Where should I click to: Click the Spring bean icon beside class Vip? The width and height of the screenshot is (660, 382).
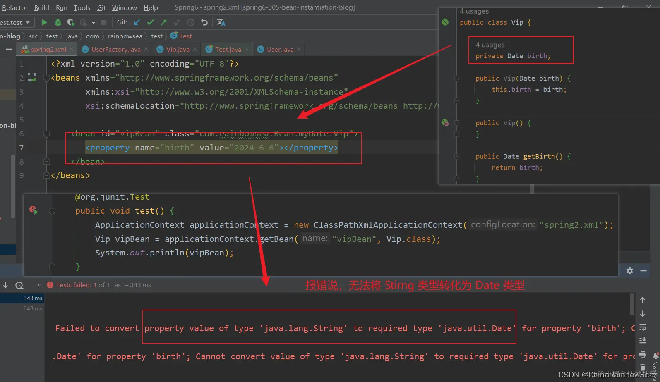tap(445, 22)
